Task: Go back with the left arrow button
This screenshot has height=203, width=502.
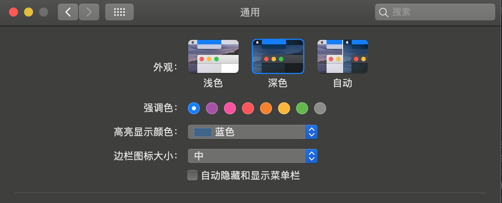Action: (68, 12)
